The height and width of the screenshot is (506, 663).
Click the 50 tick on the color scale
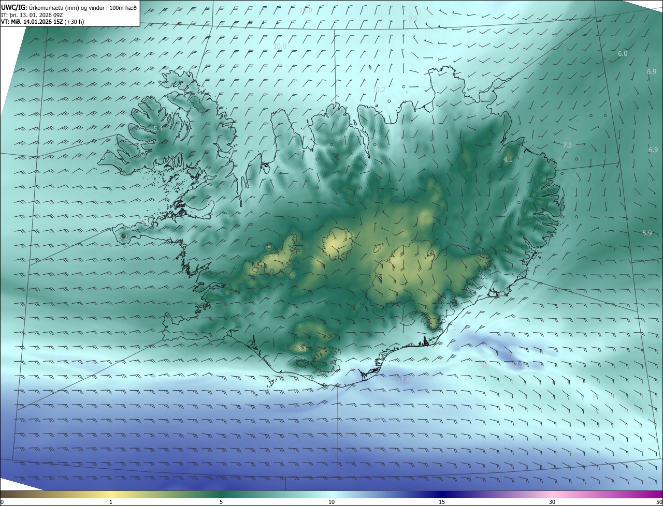coord(659,502)
